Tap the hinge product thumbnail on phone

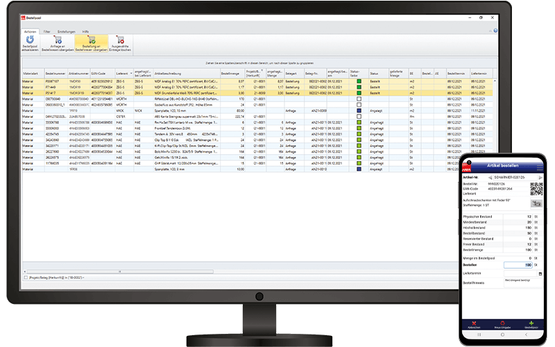pos(536,203)
